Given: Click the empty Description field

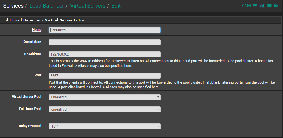Looking at the screenshot, I should [x=105, y=42].
